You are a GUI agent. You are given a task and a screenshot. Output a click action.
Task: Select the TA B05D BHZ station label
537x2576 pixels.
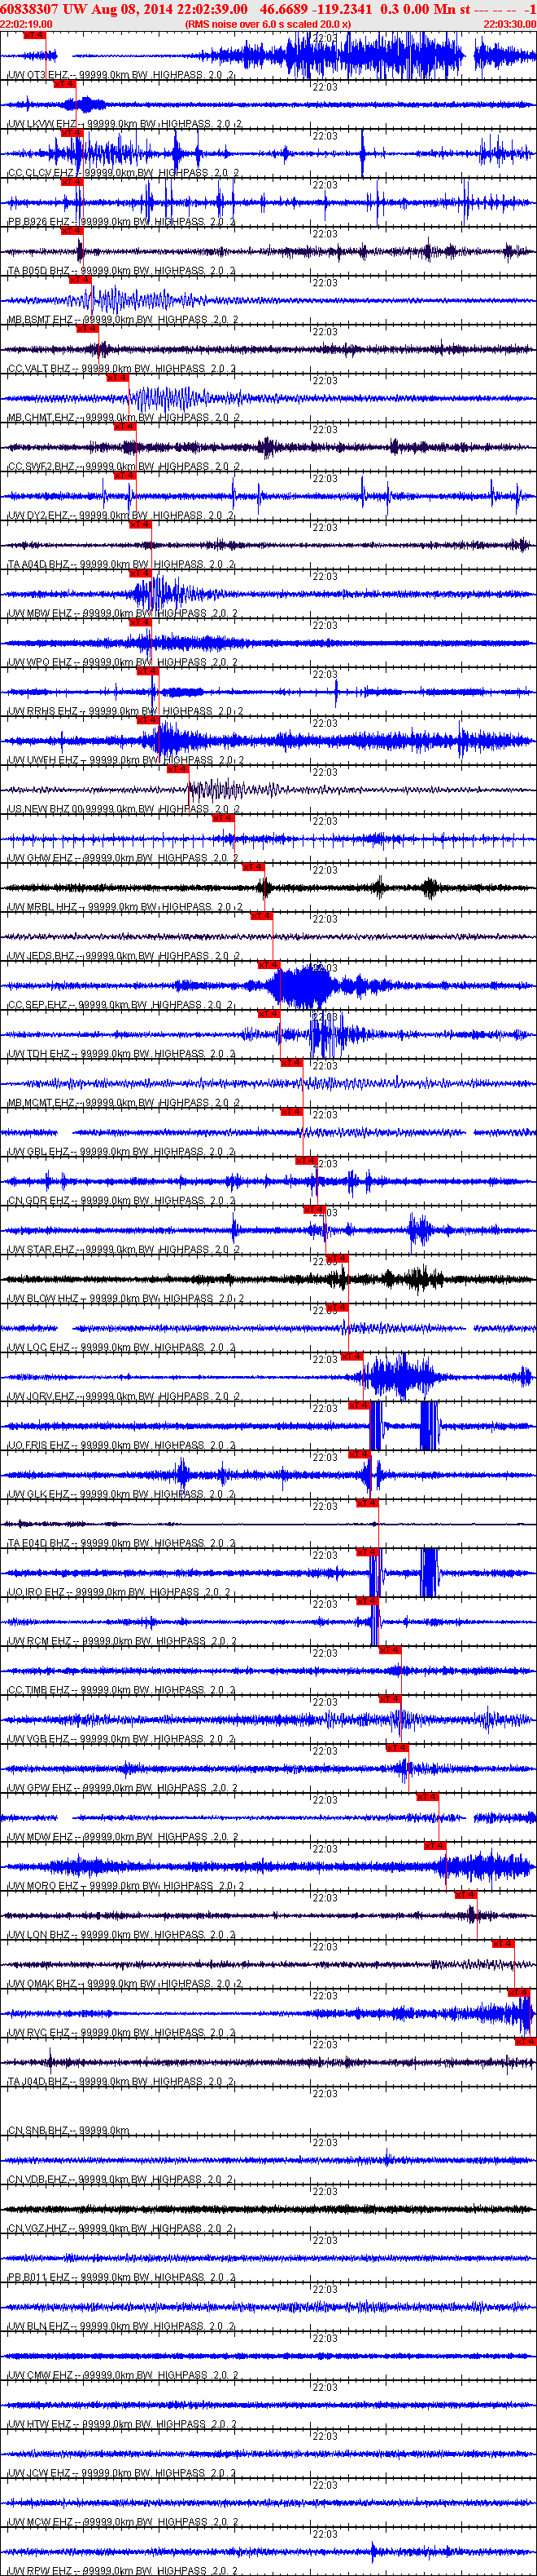tap(120, 271)
